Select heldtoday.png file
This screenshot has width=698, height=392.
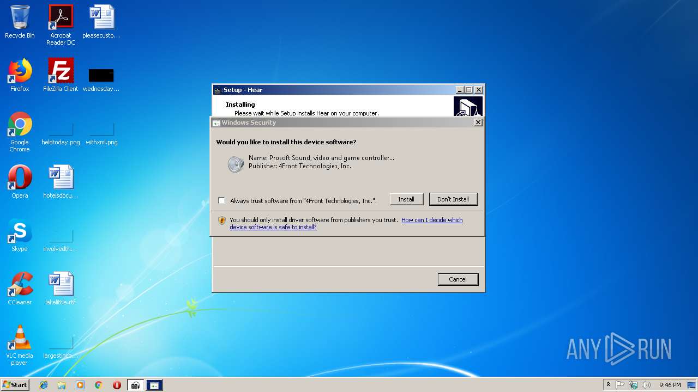tap(61, 134)
